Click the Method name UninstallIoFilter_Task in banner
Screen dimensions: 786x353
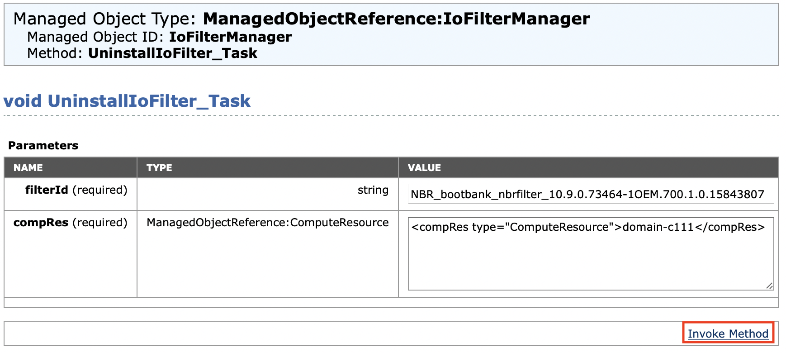(172, 53)
